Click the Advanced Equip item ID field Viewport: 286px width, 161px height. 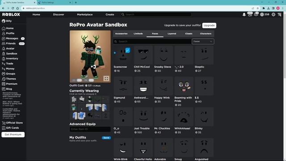(x=90, y=129)
